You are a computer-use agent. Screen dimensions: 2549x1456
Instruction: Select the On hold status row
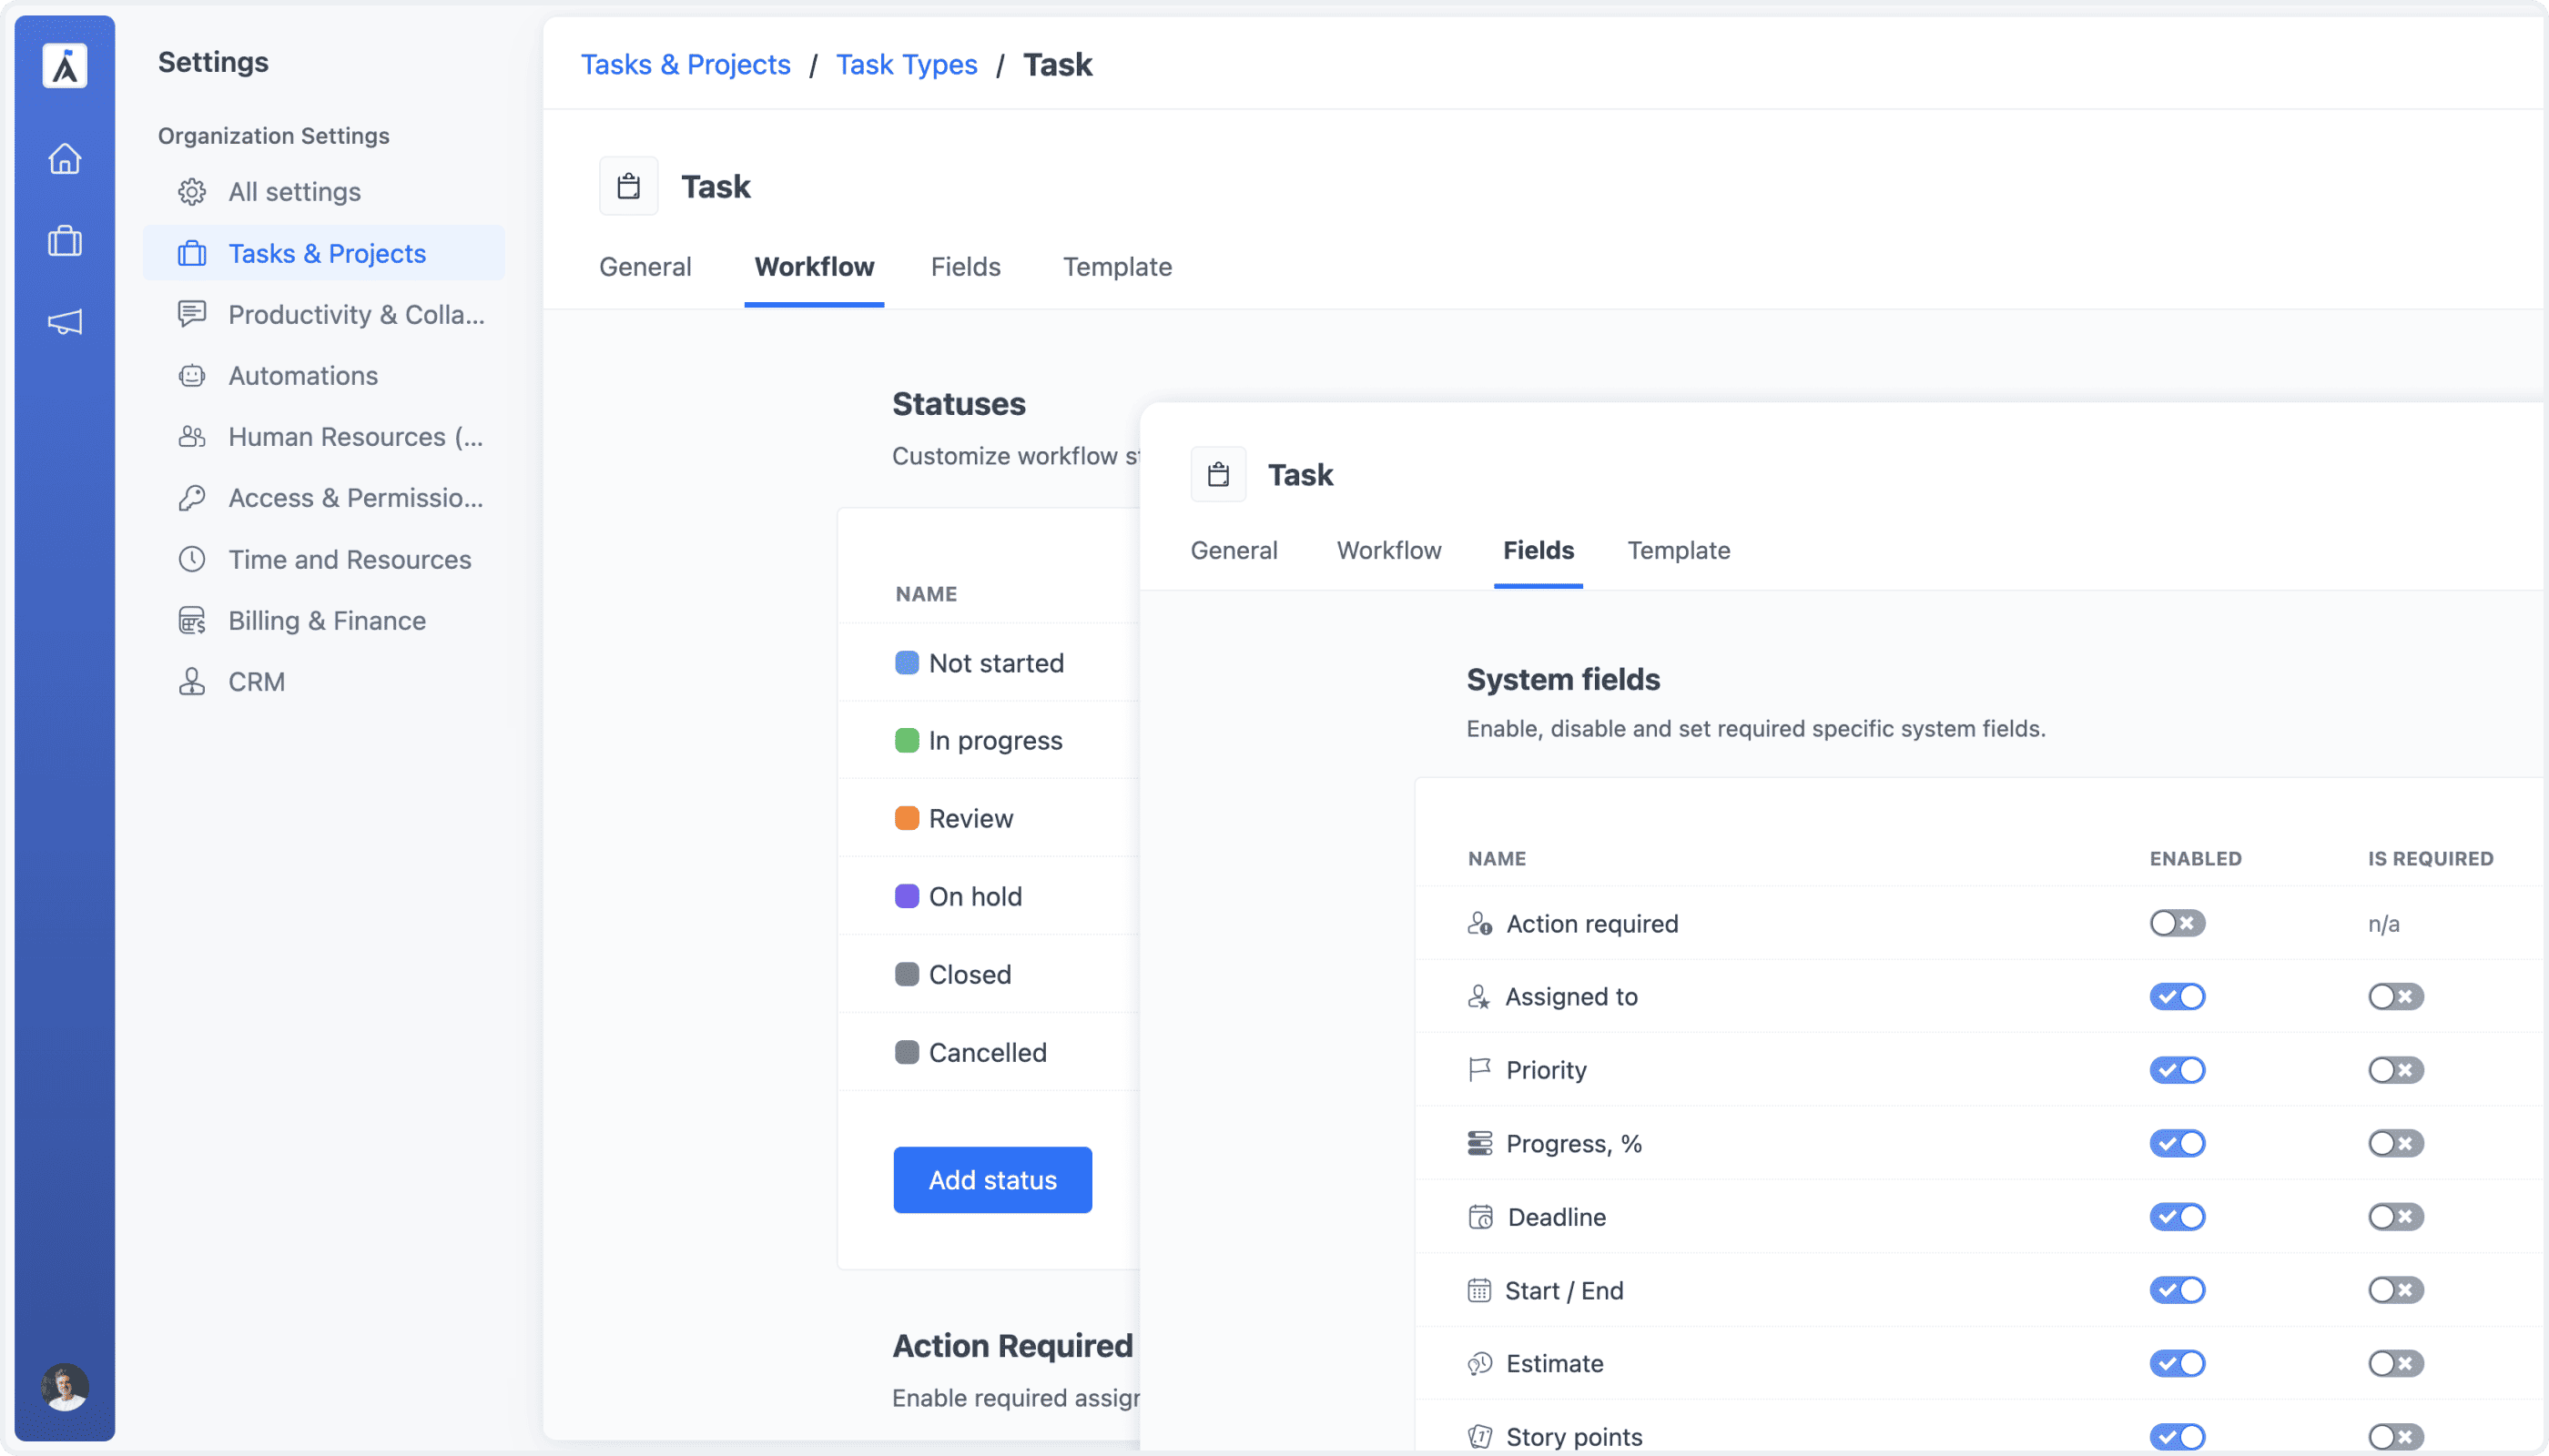click(989, 896)
